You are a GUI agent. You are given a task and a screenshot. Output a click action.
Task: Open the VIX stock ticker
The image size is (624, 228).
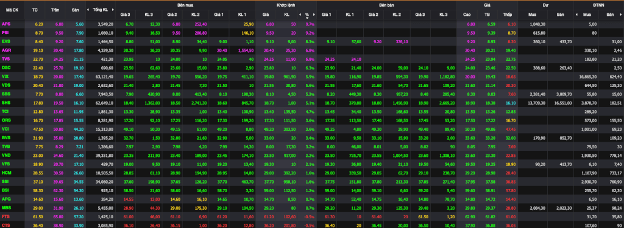(5, 76)
